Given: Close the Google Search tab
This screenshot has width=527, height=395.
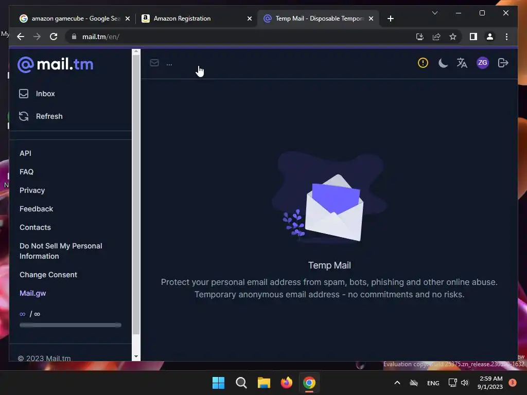Looking at the screenshot, I should point(128,19).
